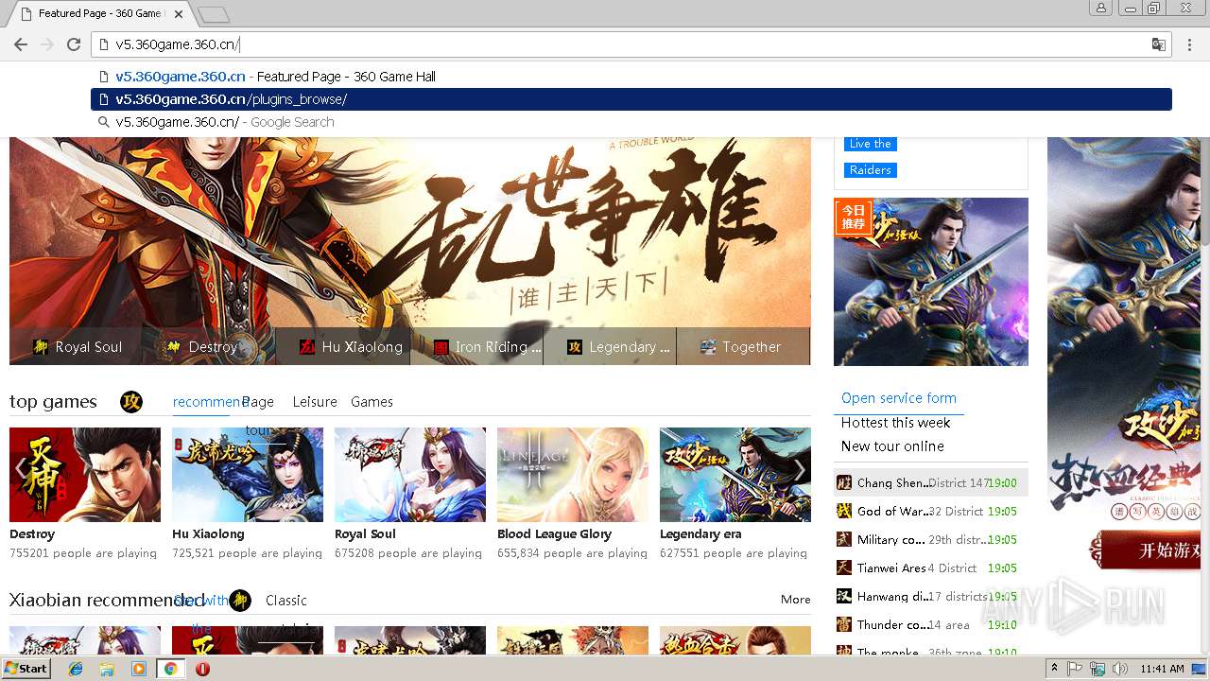The image size is (1210, 681).
Task: Select the Games tab
Action: click(372, 402)
